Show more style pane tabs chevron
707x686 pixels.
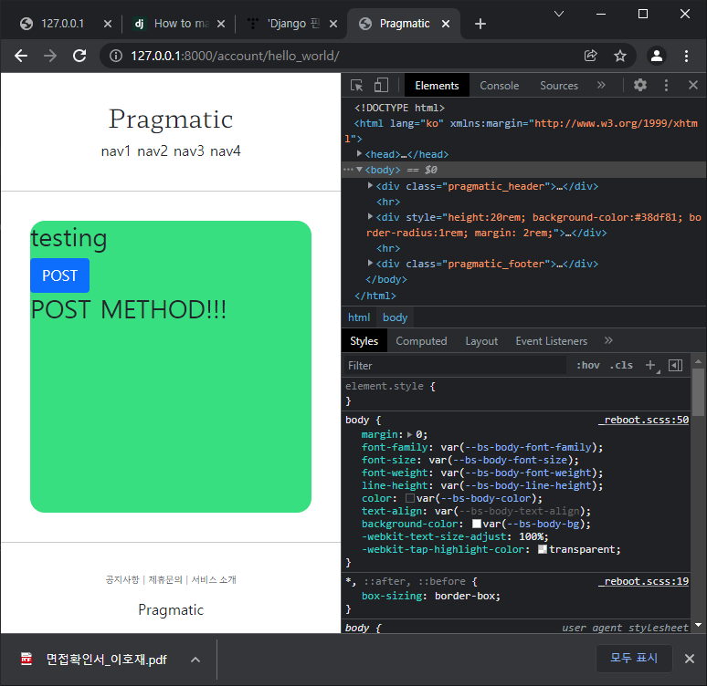pos(608,340)
